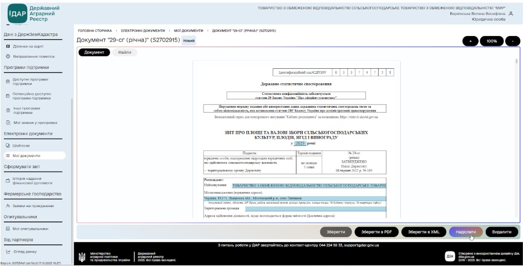Export the document with Зберегти в XML
This screenshot has width=523, height=267.
coord(424,232)
